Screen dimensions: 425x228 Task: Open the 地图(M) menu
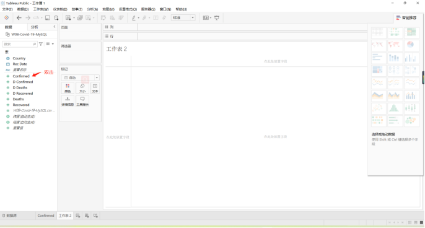(108, 9)
